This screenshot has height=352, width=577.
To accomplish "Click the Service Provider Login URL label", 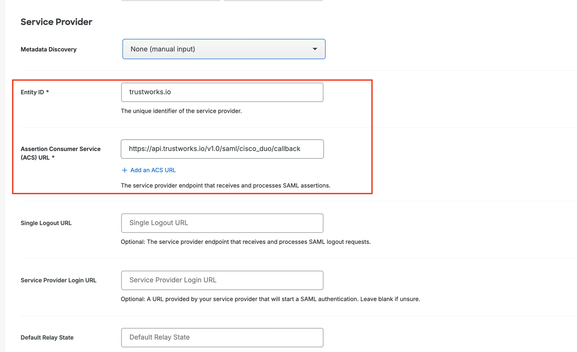I will 58,280.
